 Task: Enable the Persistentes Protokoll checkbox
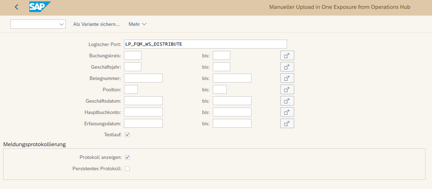click(x=128, y=169)
